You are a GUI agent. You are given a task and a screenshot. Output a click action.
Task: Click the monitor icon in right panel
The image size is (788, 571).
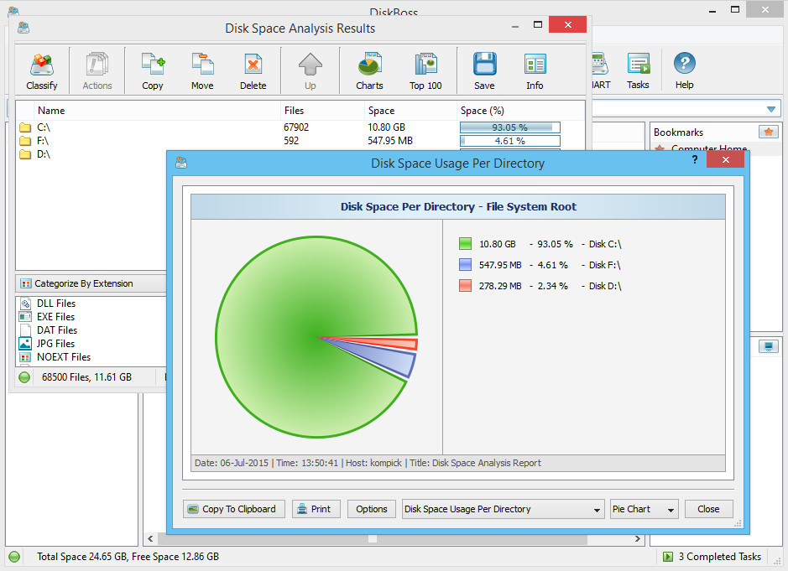pos(769,346)
